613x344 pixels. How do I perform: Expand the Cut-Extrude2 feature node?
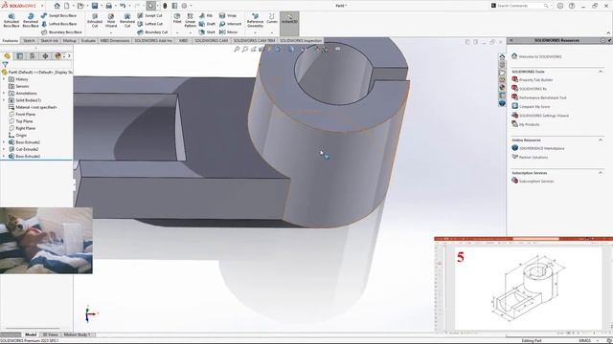(x=4, y=149)
